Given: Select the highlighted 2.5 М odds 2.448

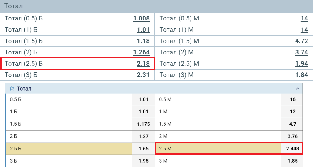Looking at the screenshot, I should 292,149.
